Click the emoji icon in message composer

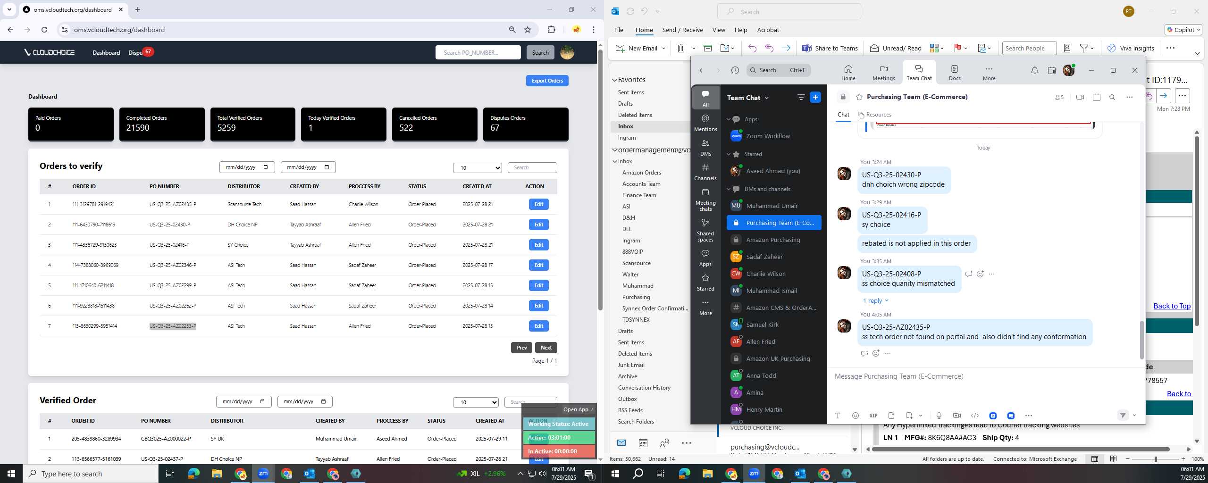[855, 416]
